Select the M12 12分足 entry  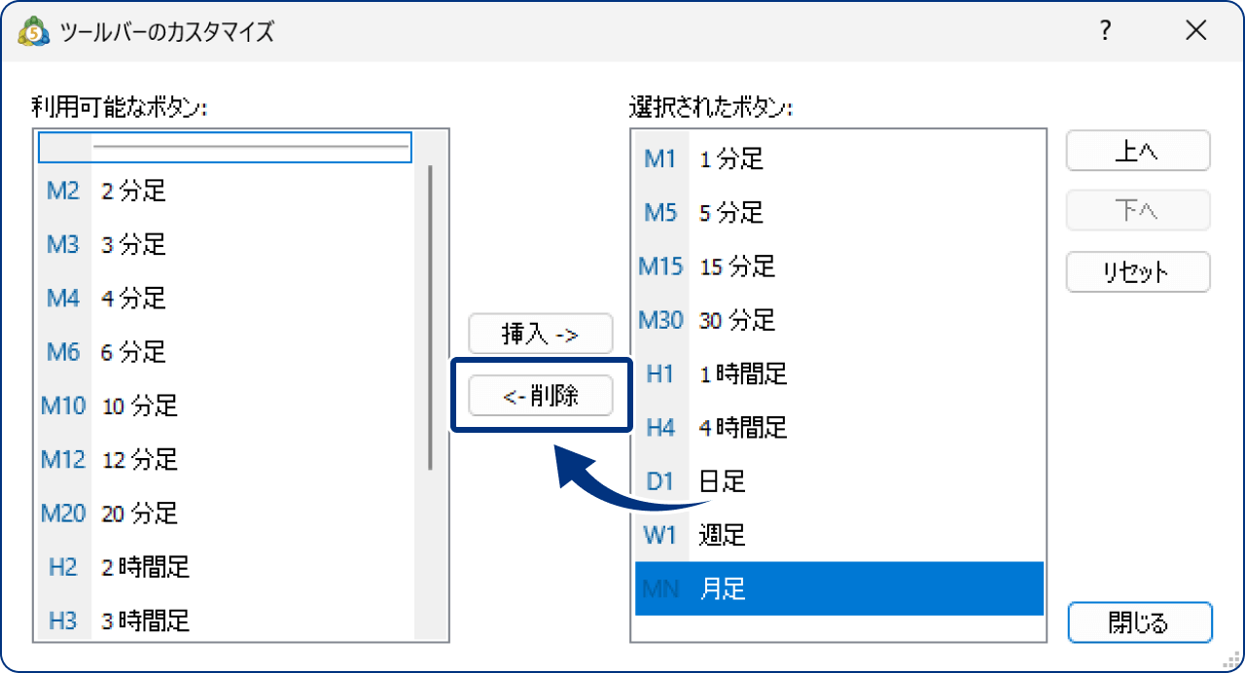224,459
